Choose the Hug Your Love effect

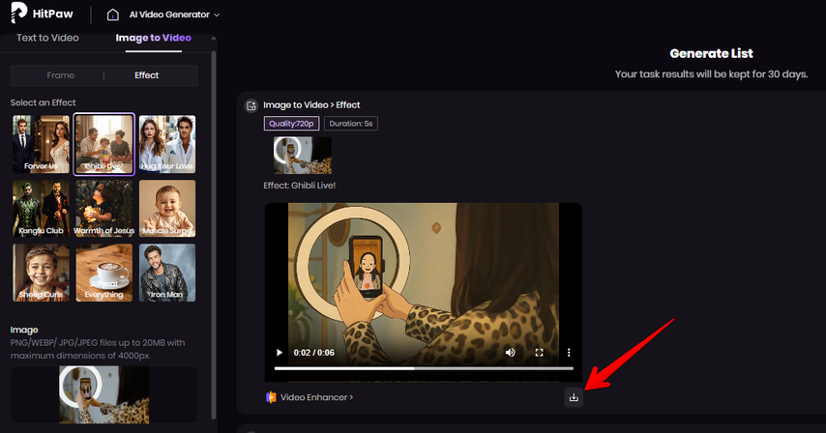[x=167, y=144]
